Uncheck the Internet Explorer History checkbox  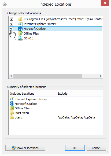click(x=11, y=24)
